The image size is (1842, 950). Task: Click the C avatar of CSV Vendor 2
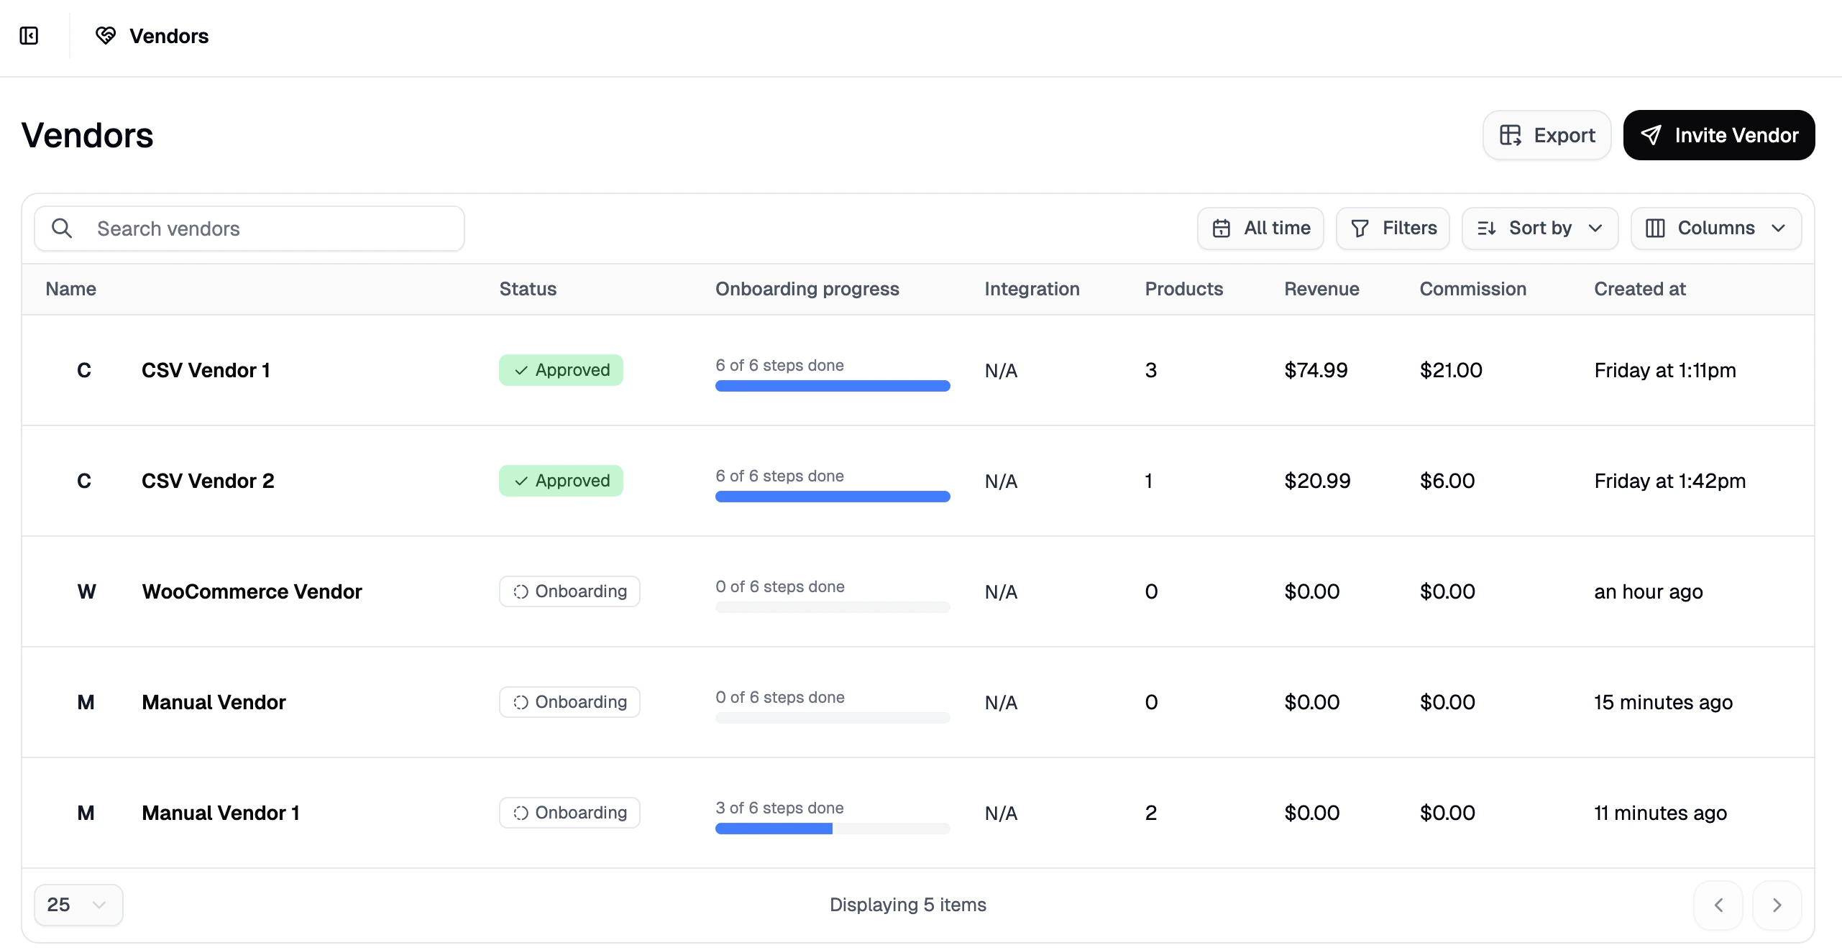(x=84, y=481)
